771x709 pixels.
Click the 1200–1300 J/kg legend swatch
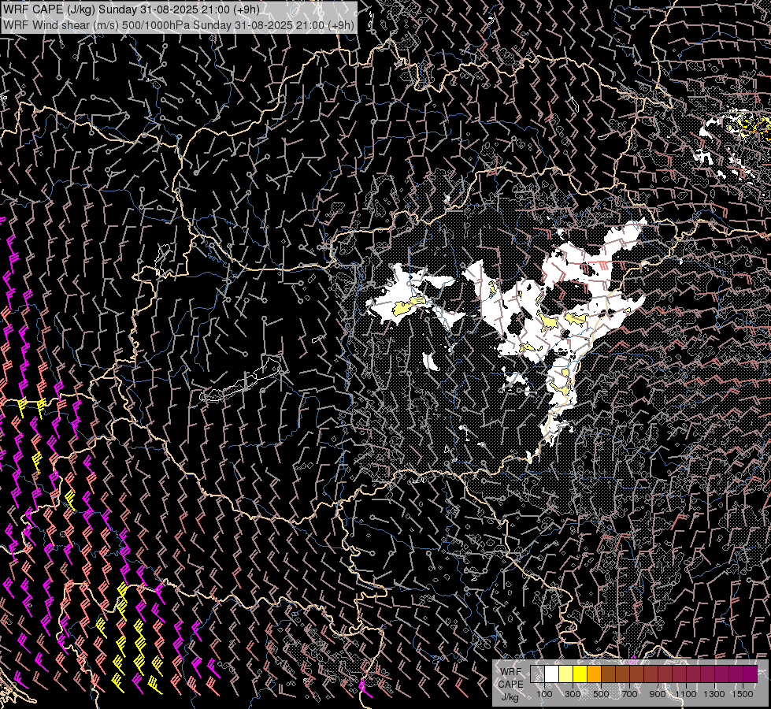[x=708, y=674]
